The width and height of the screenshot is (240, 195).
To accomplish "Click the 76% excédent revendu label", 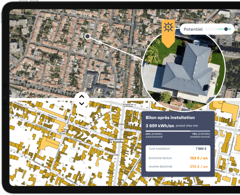I will (x=201, y=135).
